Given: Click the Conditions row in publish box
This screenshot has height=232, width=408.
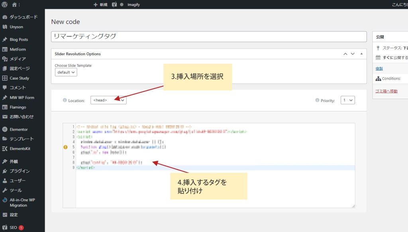Looking at the screenshot, I should [390, 78].
